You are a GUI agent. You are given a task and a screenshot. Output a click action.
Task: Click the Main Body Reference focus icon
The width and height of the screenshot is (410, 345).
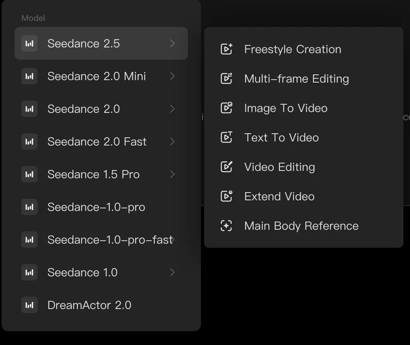(x=227, y=226)
